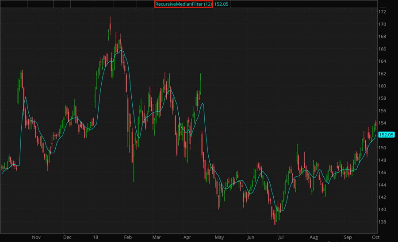Select the 152.05 price bubble on axis
The image size is (398, 242).
coord(386,135)
